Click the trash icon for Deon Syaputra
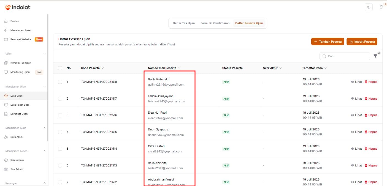The width and height of the screenshot is (387, 186). click(x=366, y=132)
